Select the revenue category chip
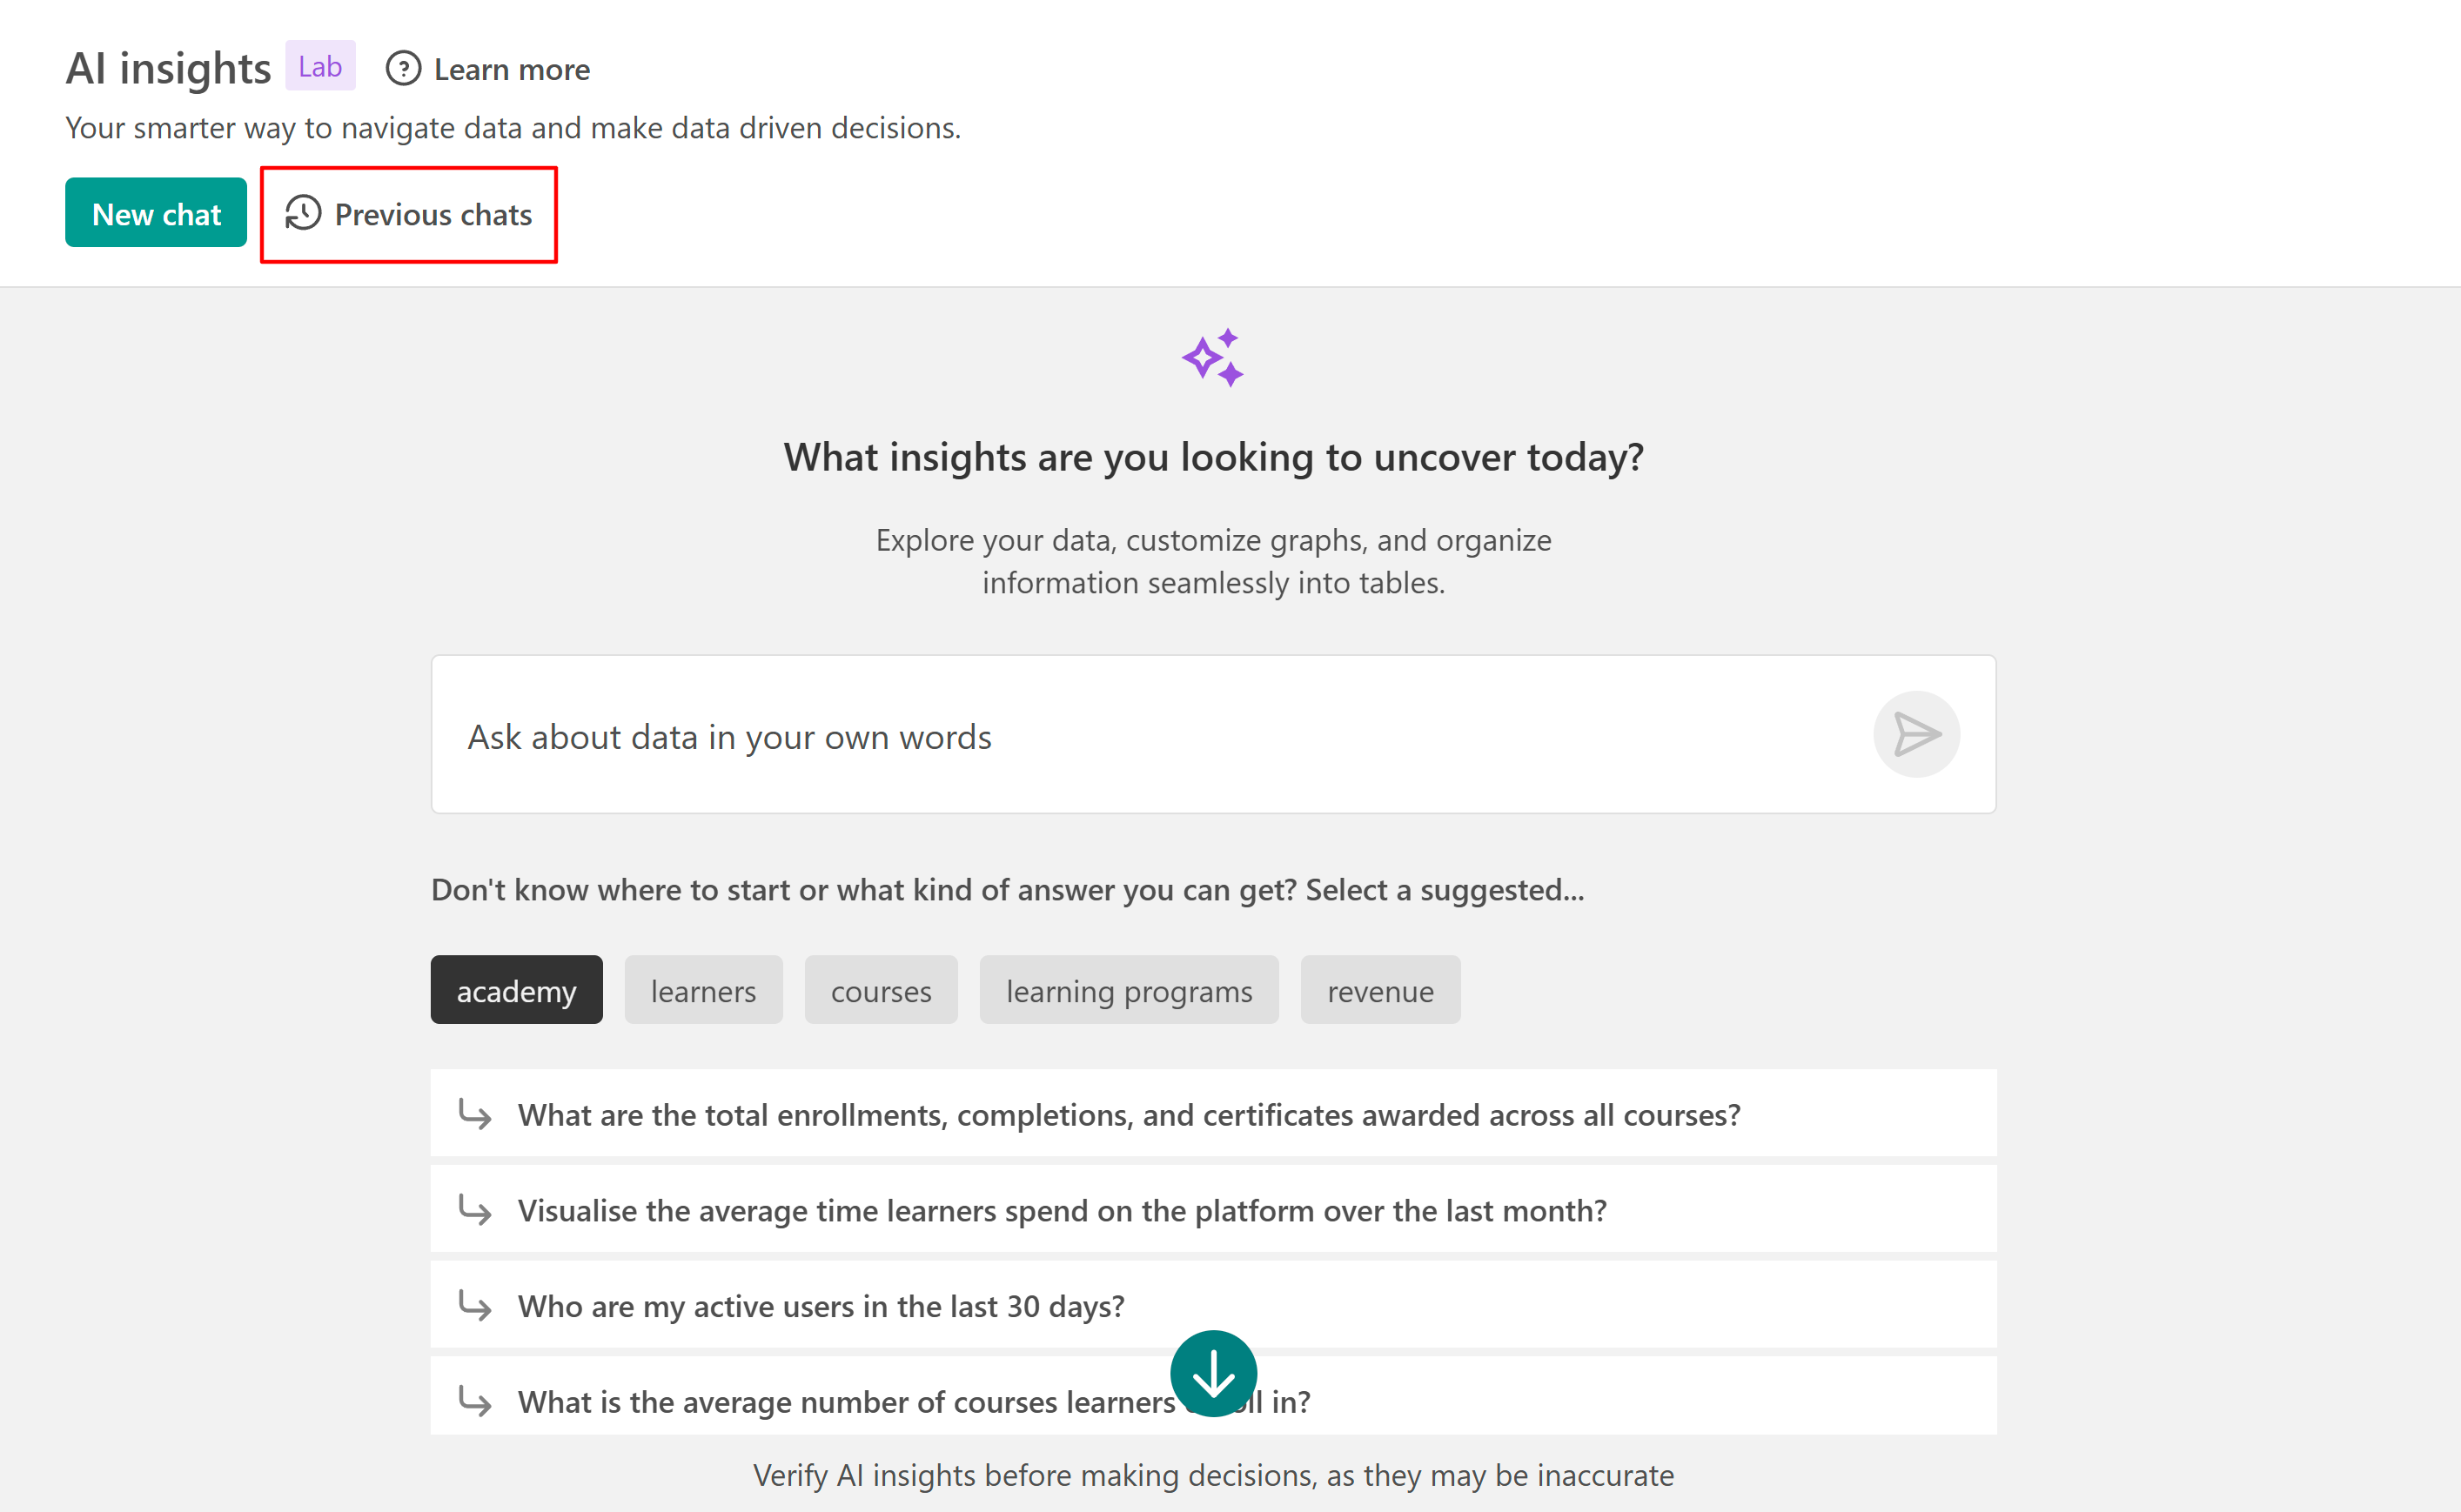Image resolution: width=2461 pixels, height=1512 pixels. pos(1379,990)
